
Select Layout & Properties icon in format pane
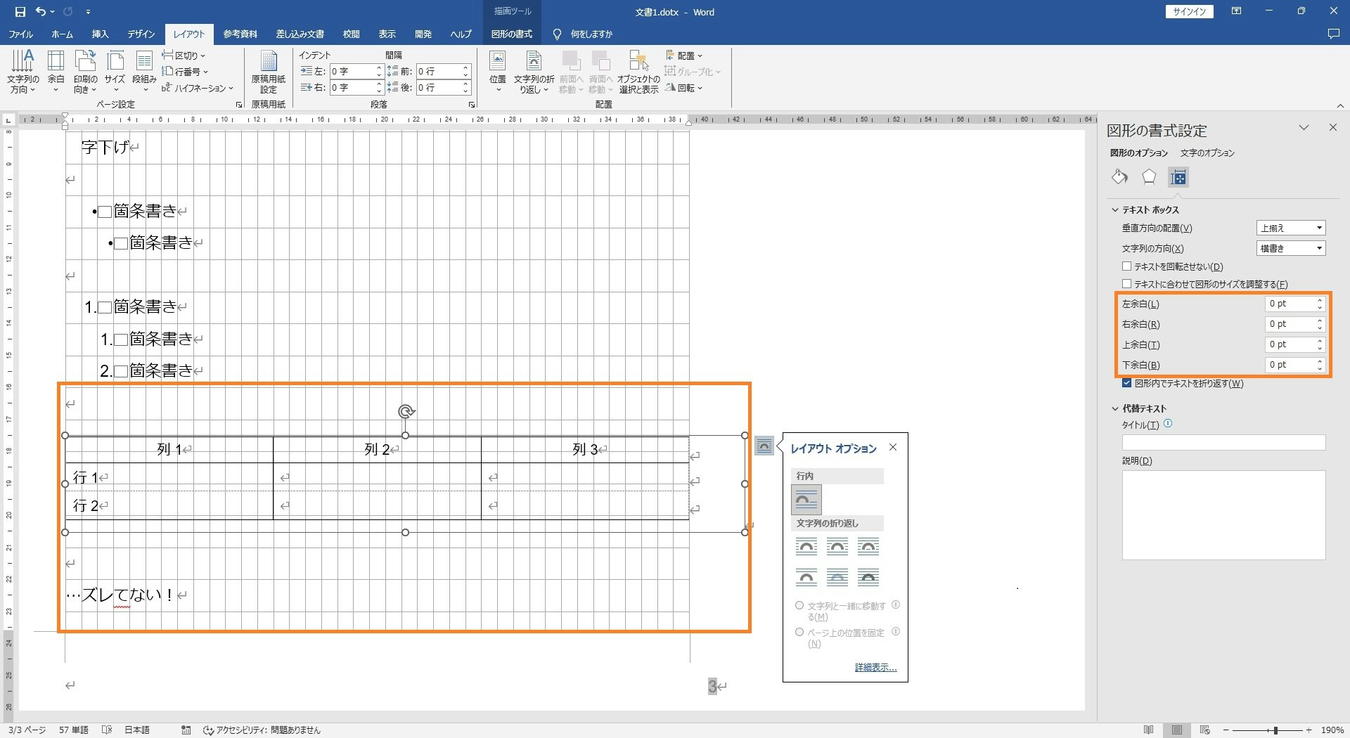(1178, 177)
